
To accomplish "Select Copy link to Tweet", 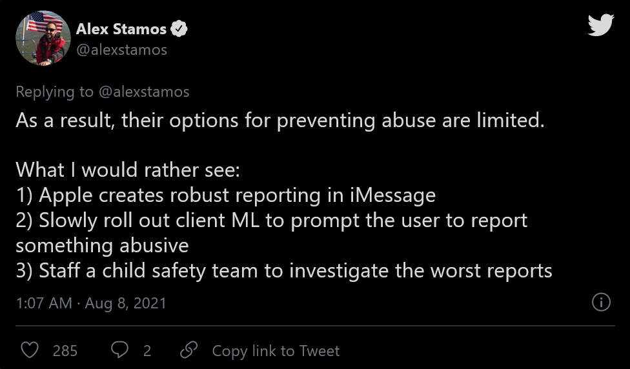I will coord(276,350).
